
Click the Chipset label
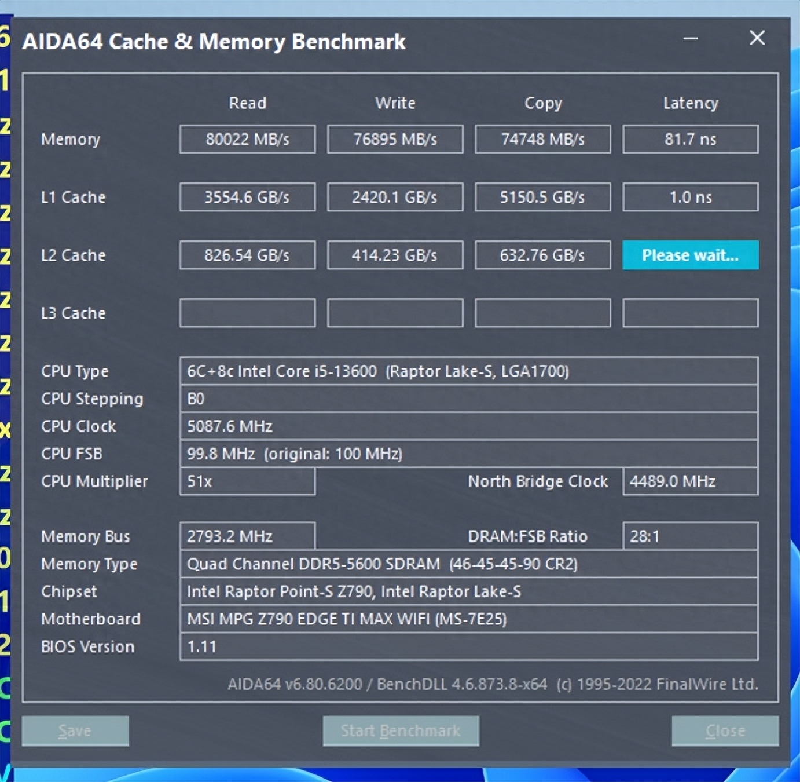click(x=69, y=592)
